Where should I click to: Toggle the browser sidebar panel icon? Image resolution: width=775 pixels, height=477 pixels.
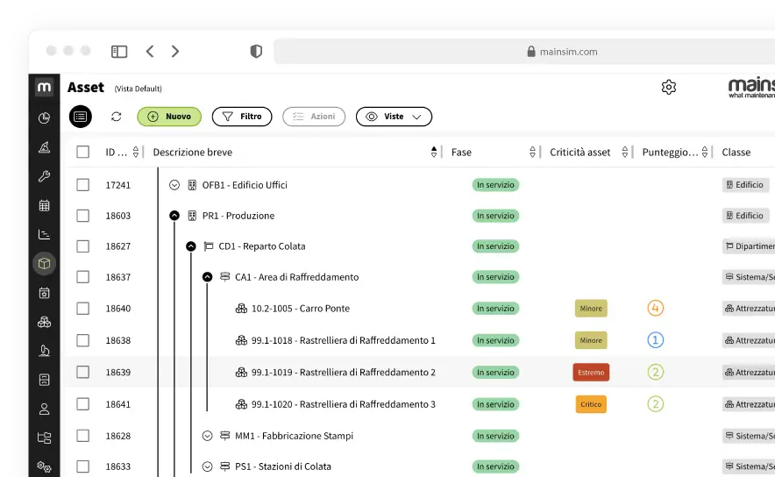[x=119, y=52]
